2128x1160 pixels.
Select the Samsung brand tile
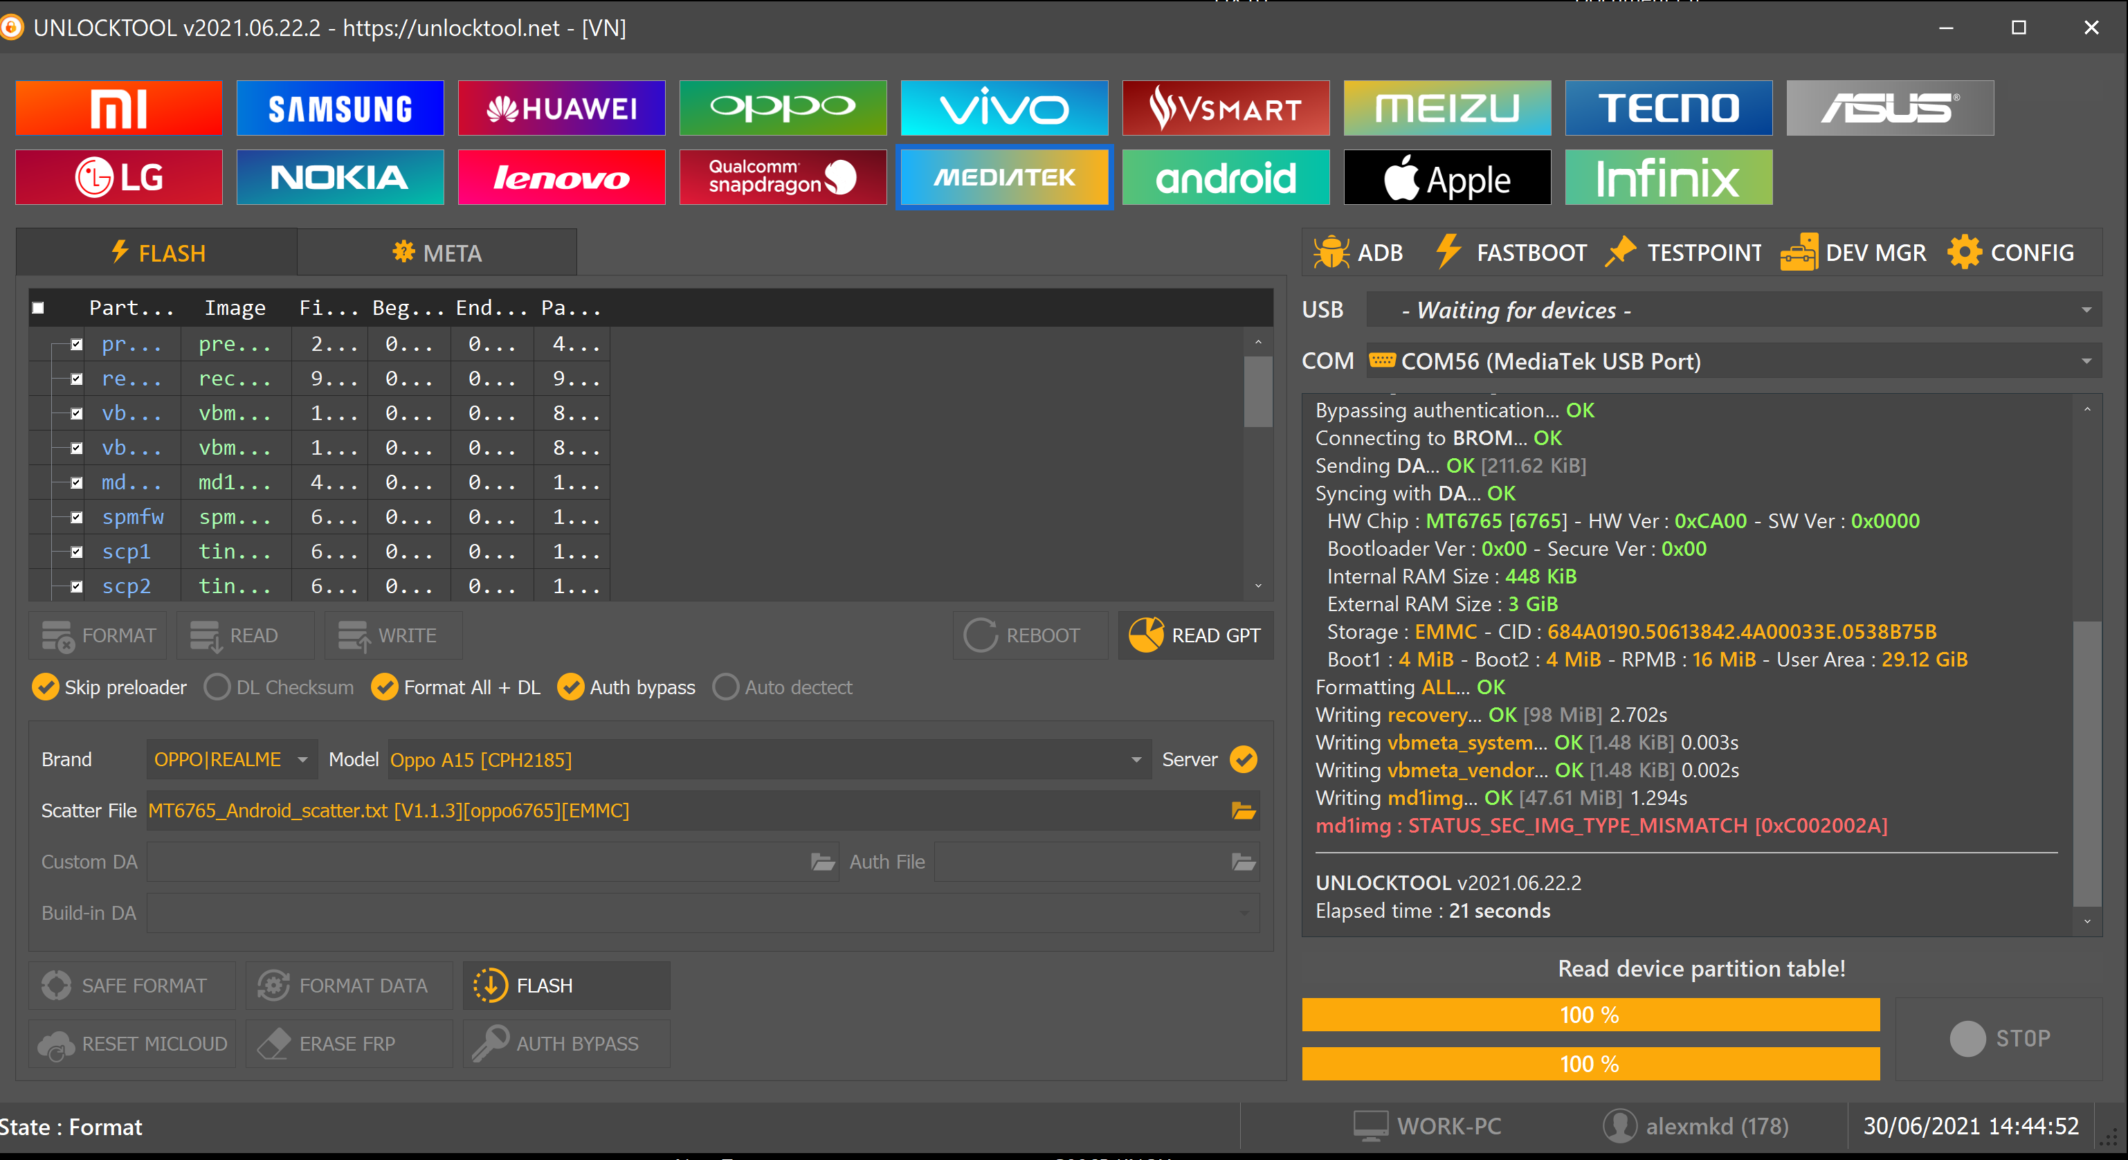pos(340,107)
